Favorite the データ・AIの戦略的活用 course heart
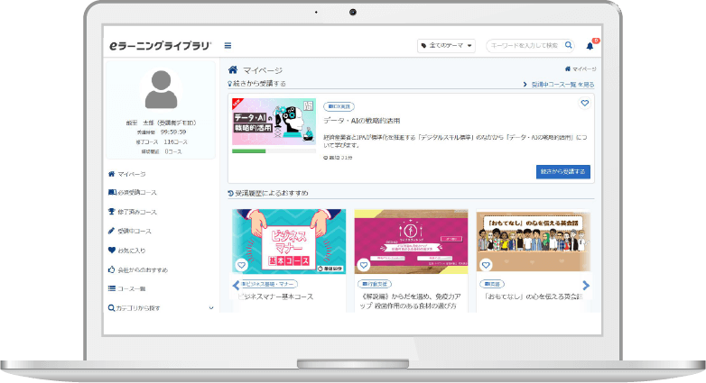706x383 pixels. (584, 104)
